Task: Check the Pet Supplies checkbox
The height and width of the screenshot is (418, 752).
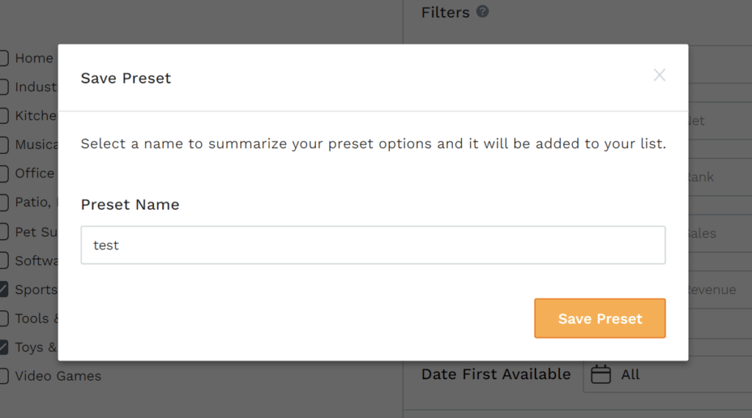Action: pos(4,232)
